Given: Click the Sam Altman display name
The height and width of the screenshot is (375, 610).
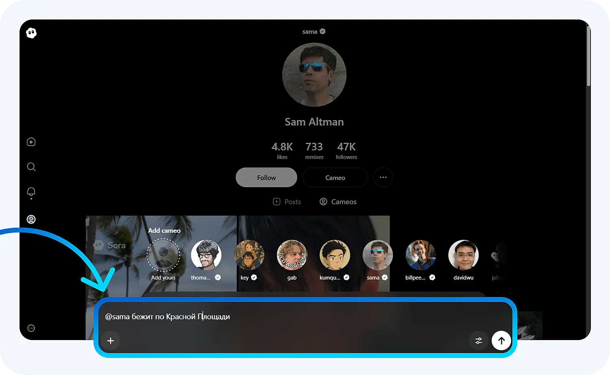Looking at the screenshot, I should 314,122.
